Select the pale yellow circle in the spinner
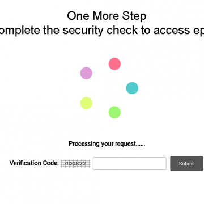This screenshot has width=204, height=204. click(86, 103)
